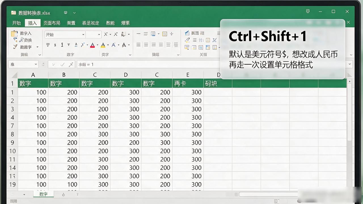Click the division symbol icon in the ribbon
The width and height of the screenshot is (363, 204).
[x=172, y=34]
